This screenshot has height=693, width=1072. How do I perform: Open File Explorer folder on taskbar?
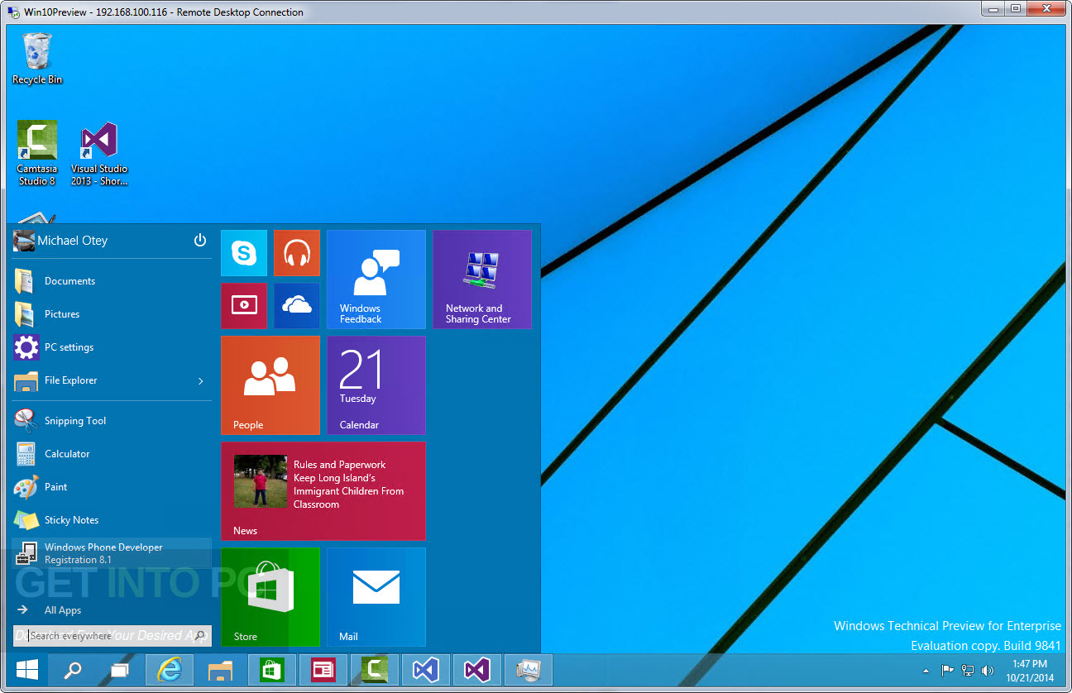tap(221, 670)
